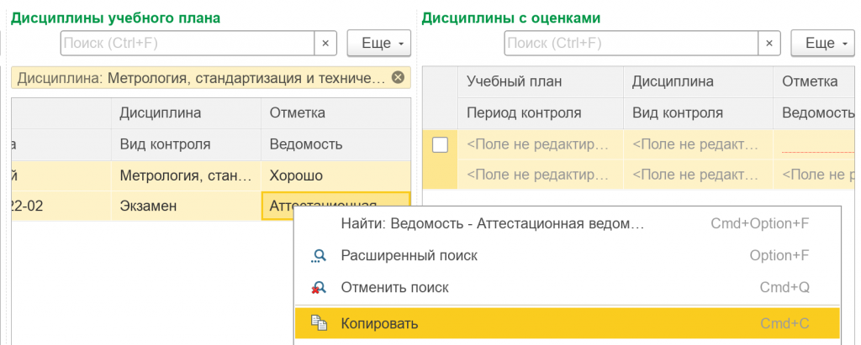
Task: Select Найти: Ведомость menu entry
Action: coord(492,223)
